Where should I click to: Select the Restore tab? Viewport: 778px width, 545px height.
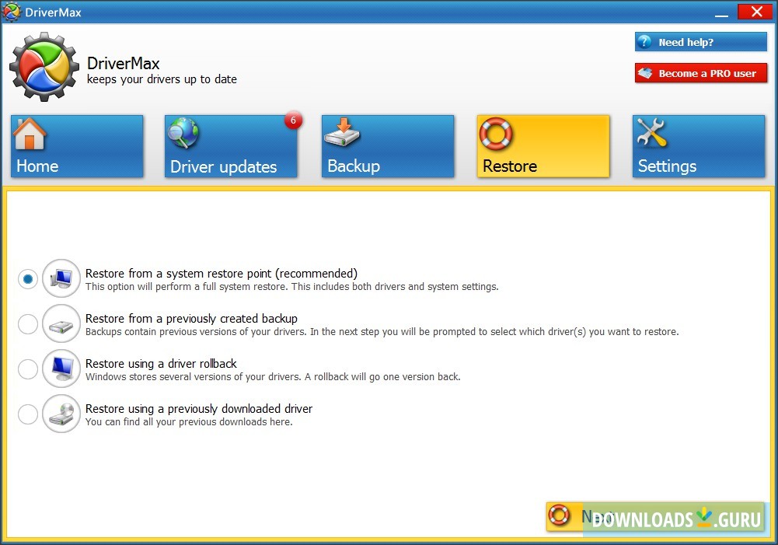coord(543,146)
